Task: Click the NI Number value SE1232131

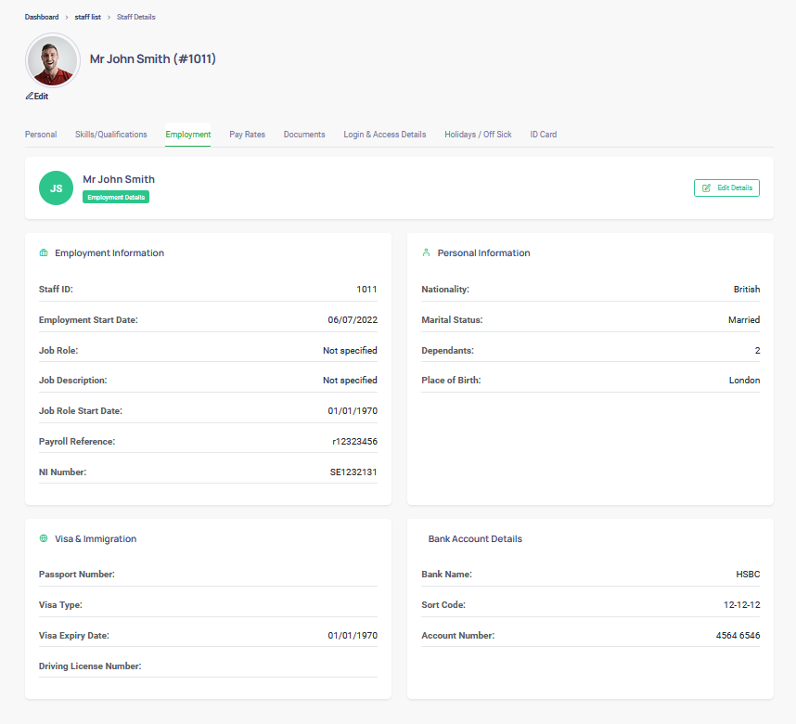Action: (x=352, y=472)
